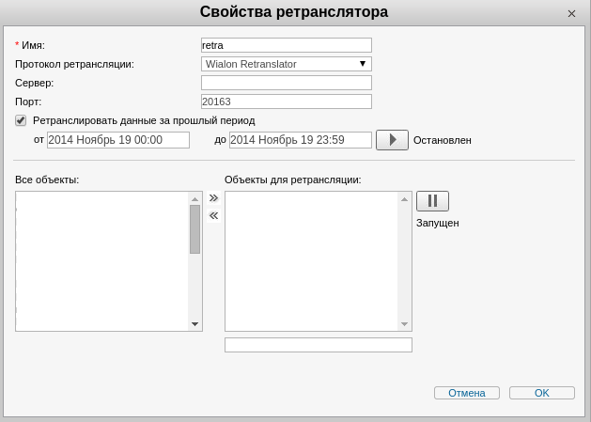Viewport: 591px width, 422px height.
Task: Click the add objects double-arrow right icon
Action: coord(213,198)
